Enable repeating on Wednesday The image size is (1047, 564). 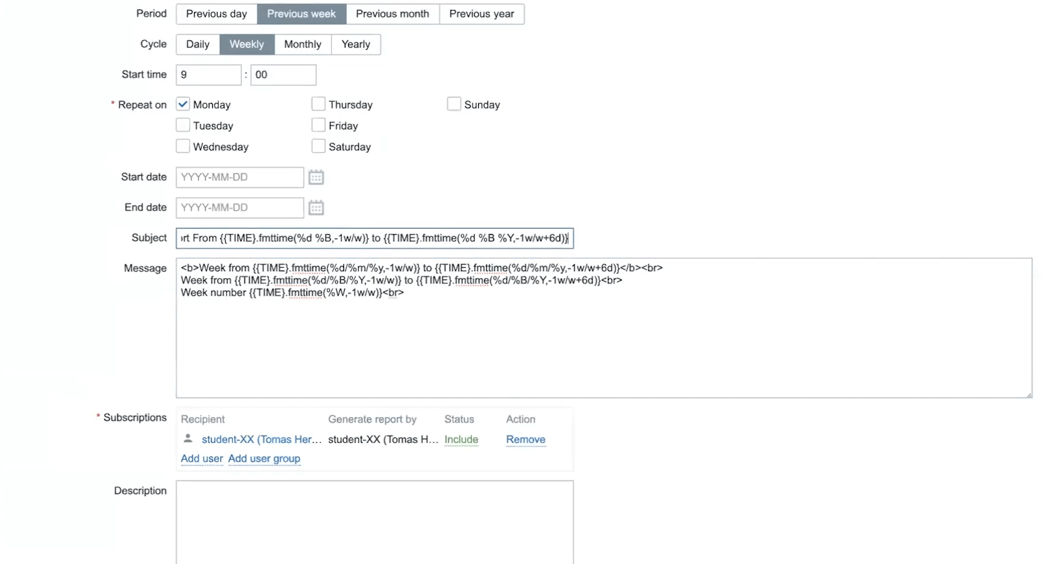(182, 146)
